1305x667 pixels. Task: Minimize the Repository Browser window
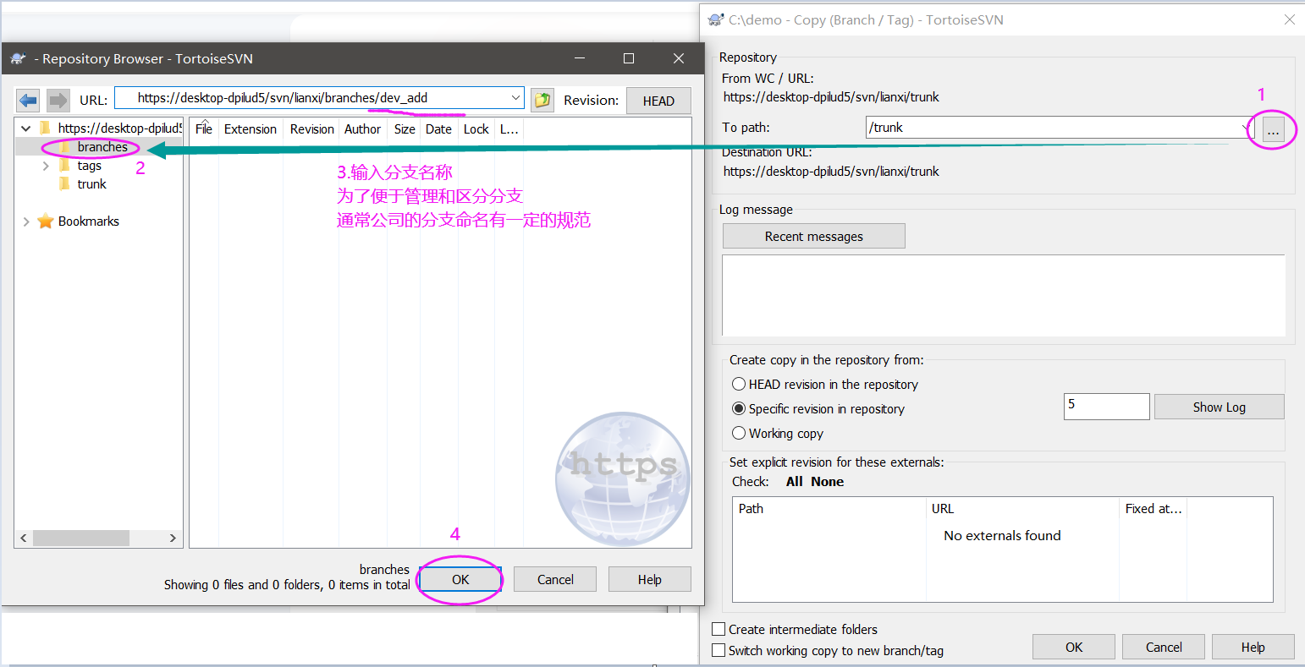click(x=580, y=58)
